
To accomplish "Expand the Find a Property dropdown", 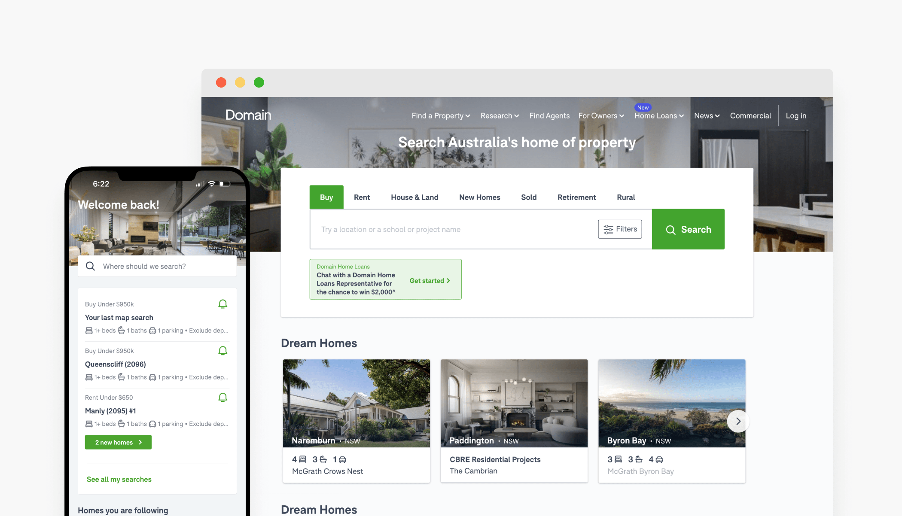I will tap(441, 116).
